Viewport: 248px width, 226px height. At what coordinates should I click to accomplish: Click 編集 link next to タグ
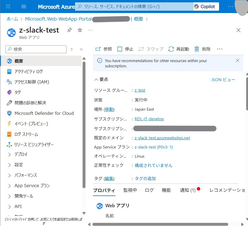109,179
